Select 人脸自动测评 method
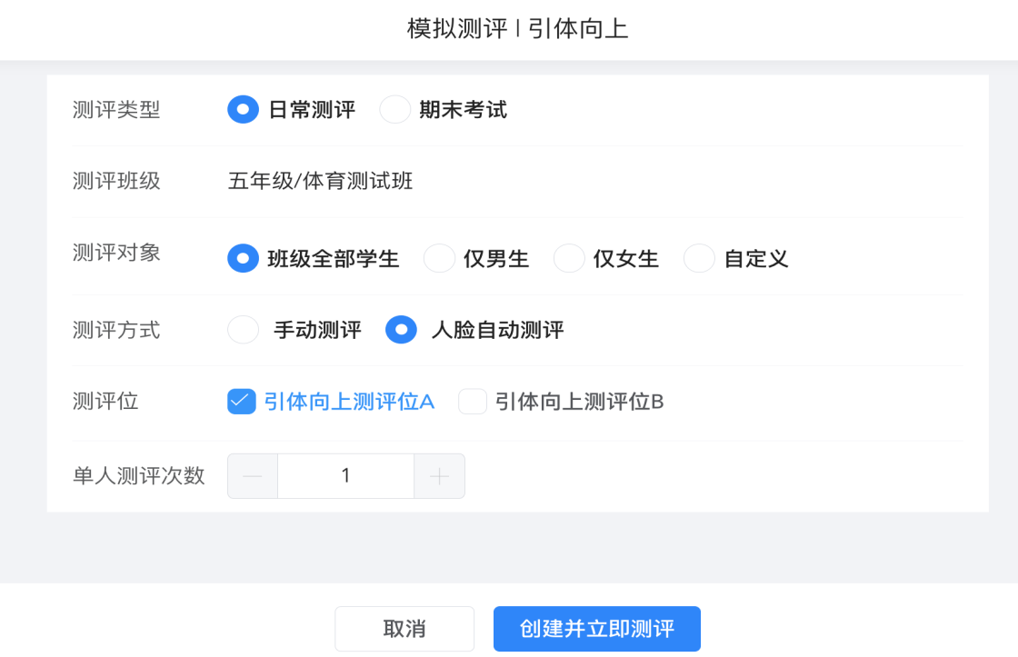This screenshot has width=1018, height=657. point(401,330)
